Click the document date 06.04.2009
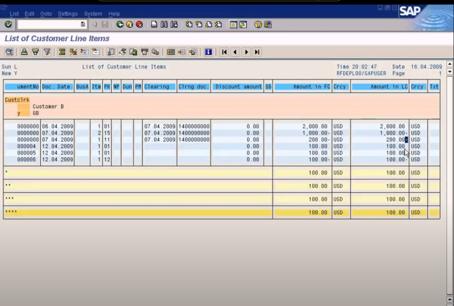The width and height of the screenshot is (454, 306). [57, 126]
